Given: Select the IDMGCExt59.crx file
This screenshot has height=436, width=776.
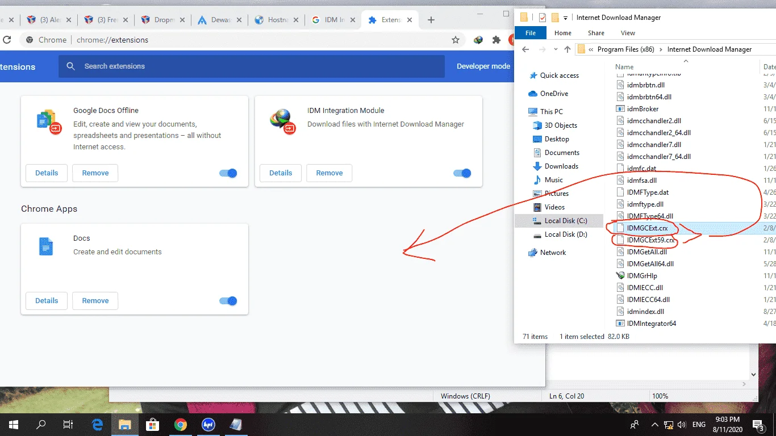Looking at the screenshot, I should click(x=650, y=240).
